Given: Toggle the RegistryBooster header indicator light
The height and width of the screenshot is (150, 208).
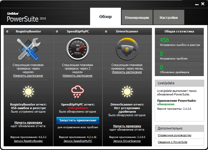Looking at the screenshot, I should coord(7,31).
